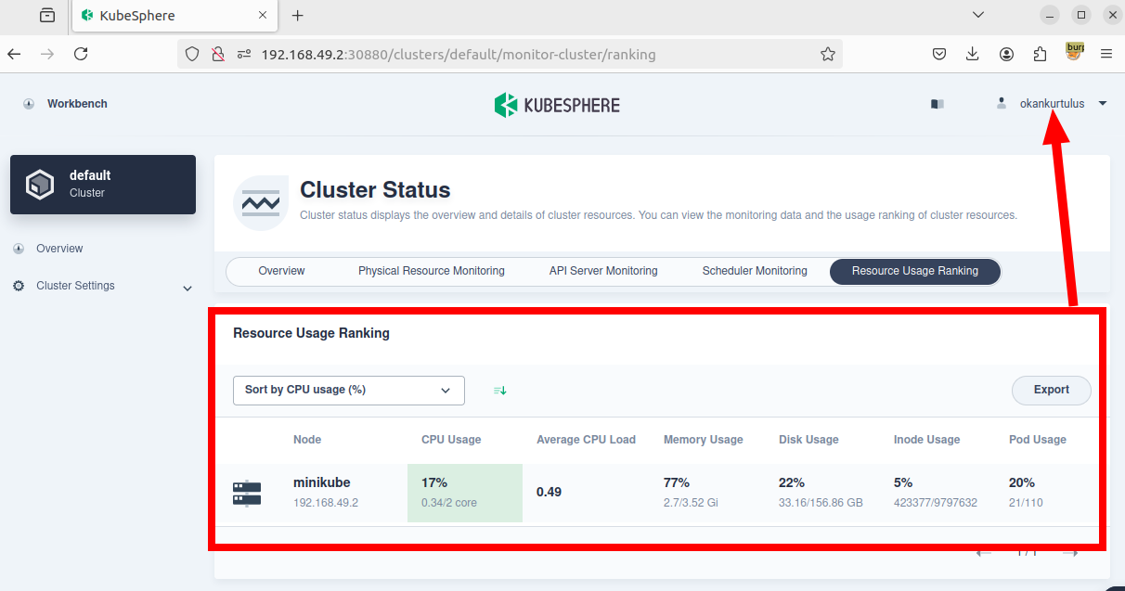Open the Firefox downloads panel
The width and height of the screenshot is (1125, 591).
[973, 55]
